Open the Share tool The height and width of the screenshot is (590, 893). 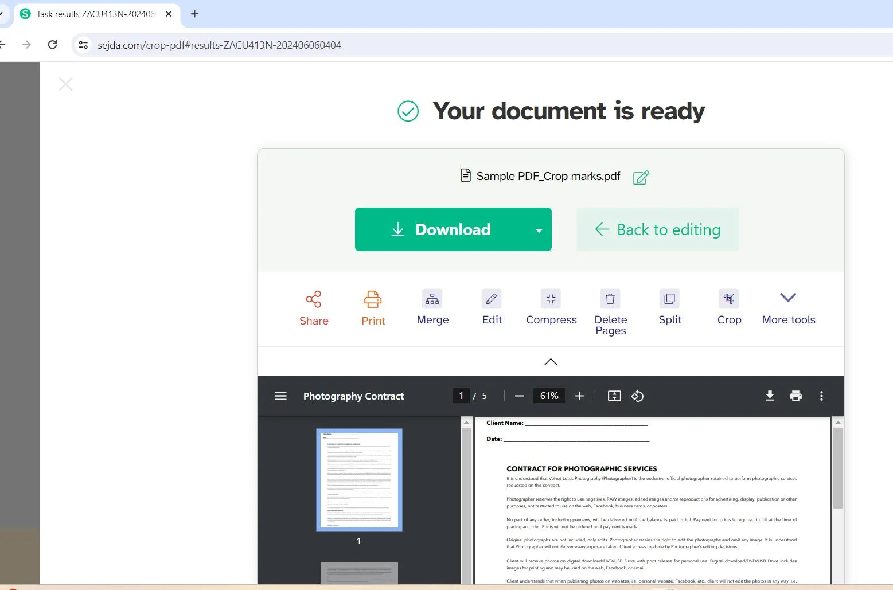pyautogui.click(x=313, y=308)
